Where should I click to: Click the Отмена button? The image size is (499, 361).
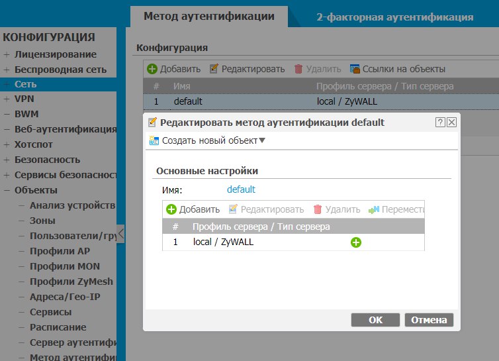pyautogui.click(x=429, y=320)
